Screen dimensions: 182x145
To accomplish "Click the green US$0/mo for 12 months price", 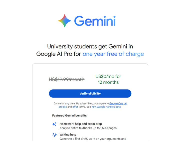I will pyautogui.click(x=108, y=79).
